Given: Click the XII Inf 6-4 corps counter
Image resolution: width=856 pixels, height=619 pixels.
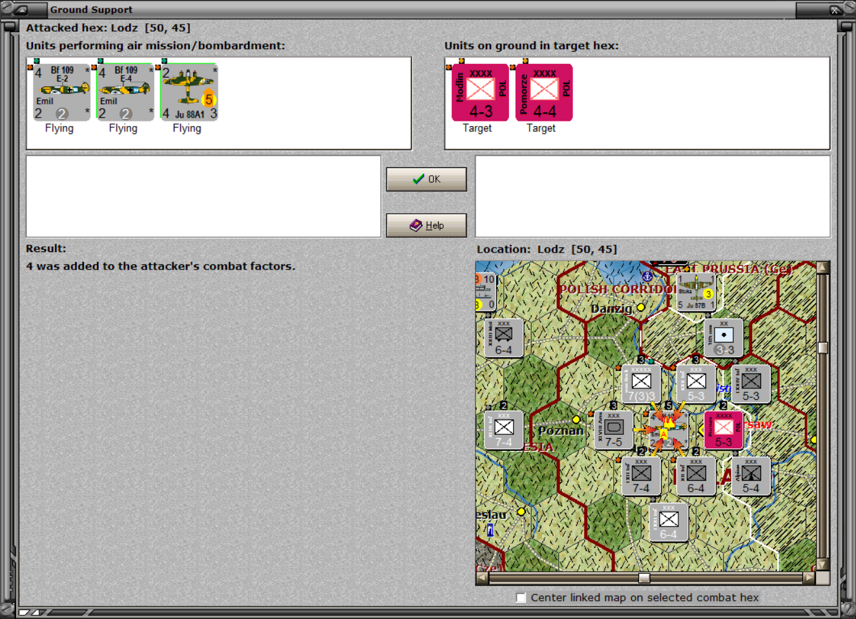Looking at the screenshot, I should click(696, 476).
